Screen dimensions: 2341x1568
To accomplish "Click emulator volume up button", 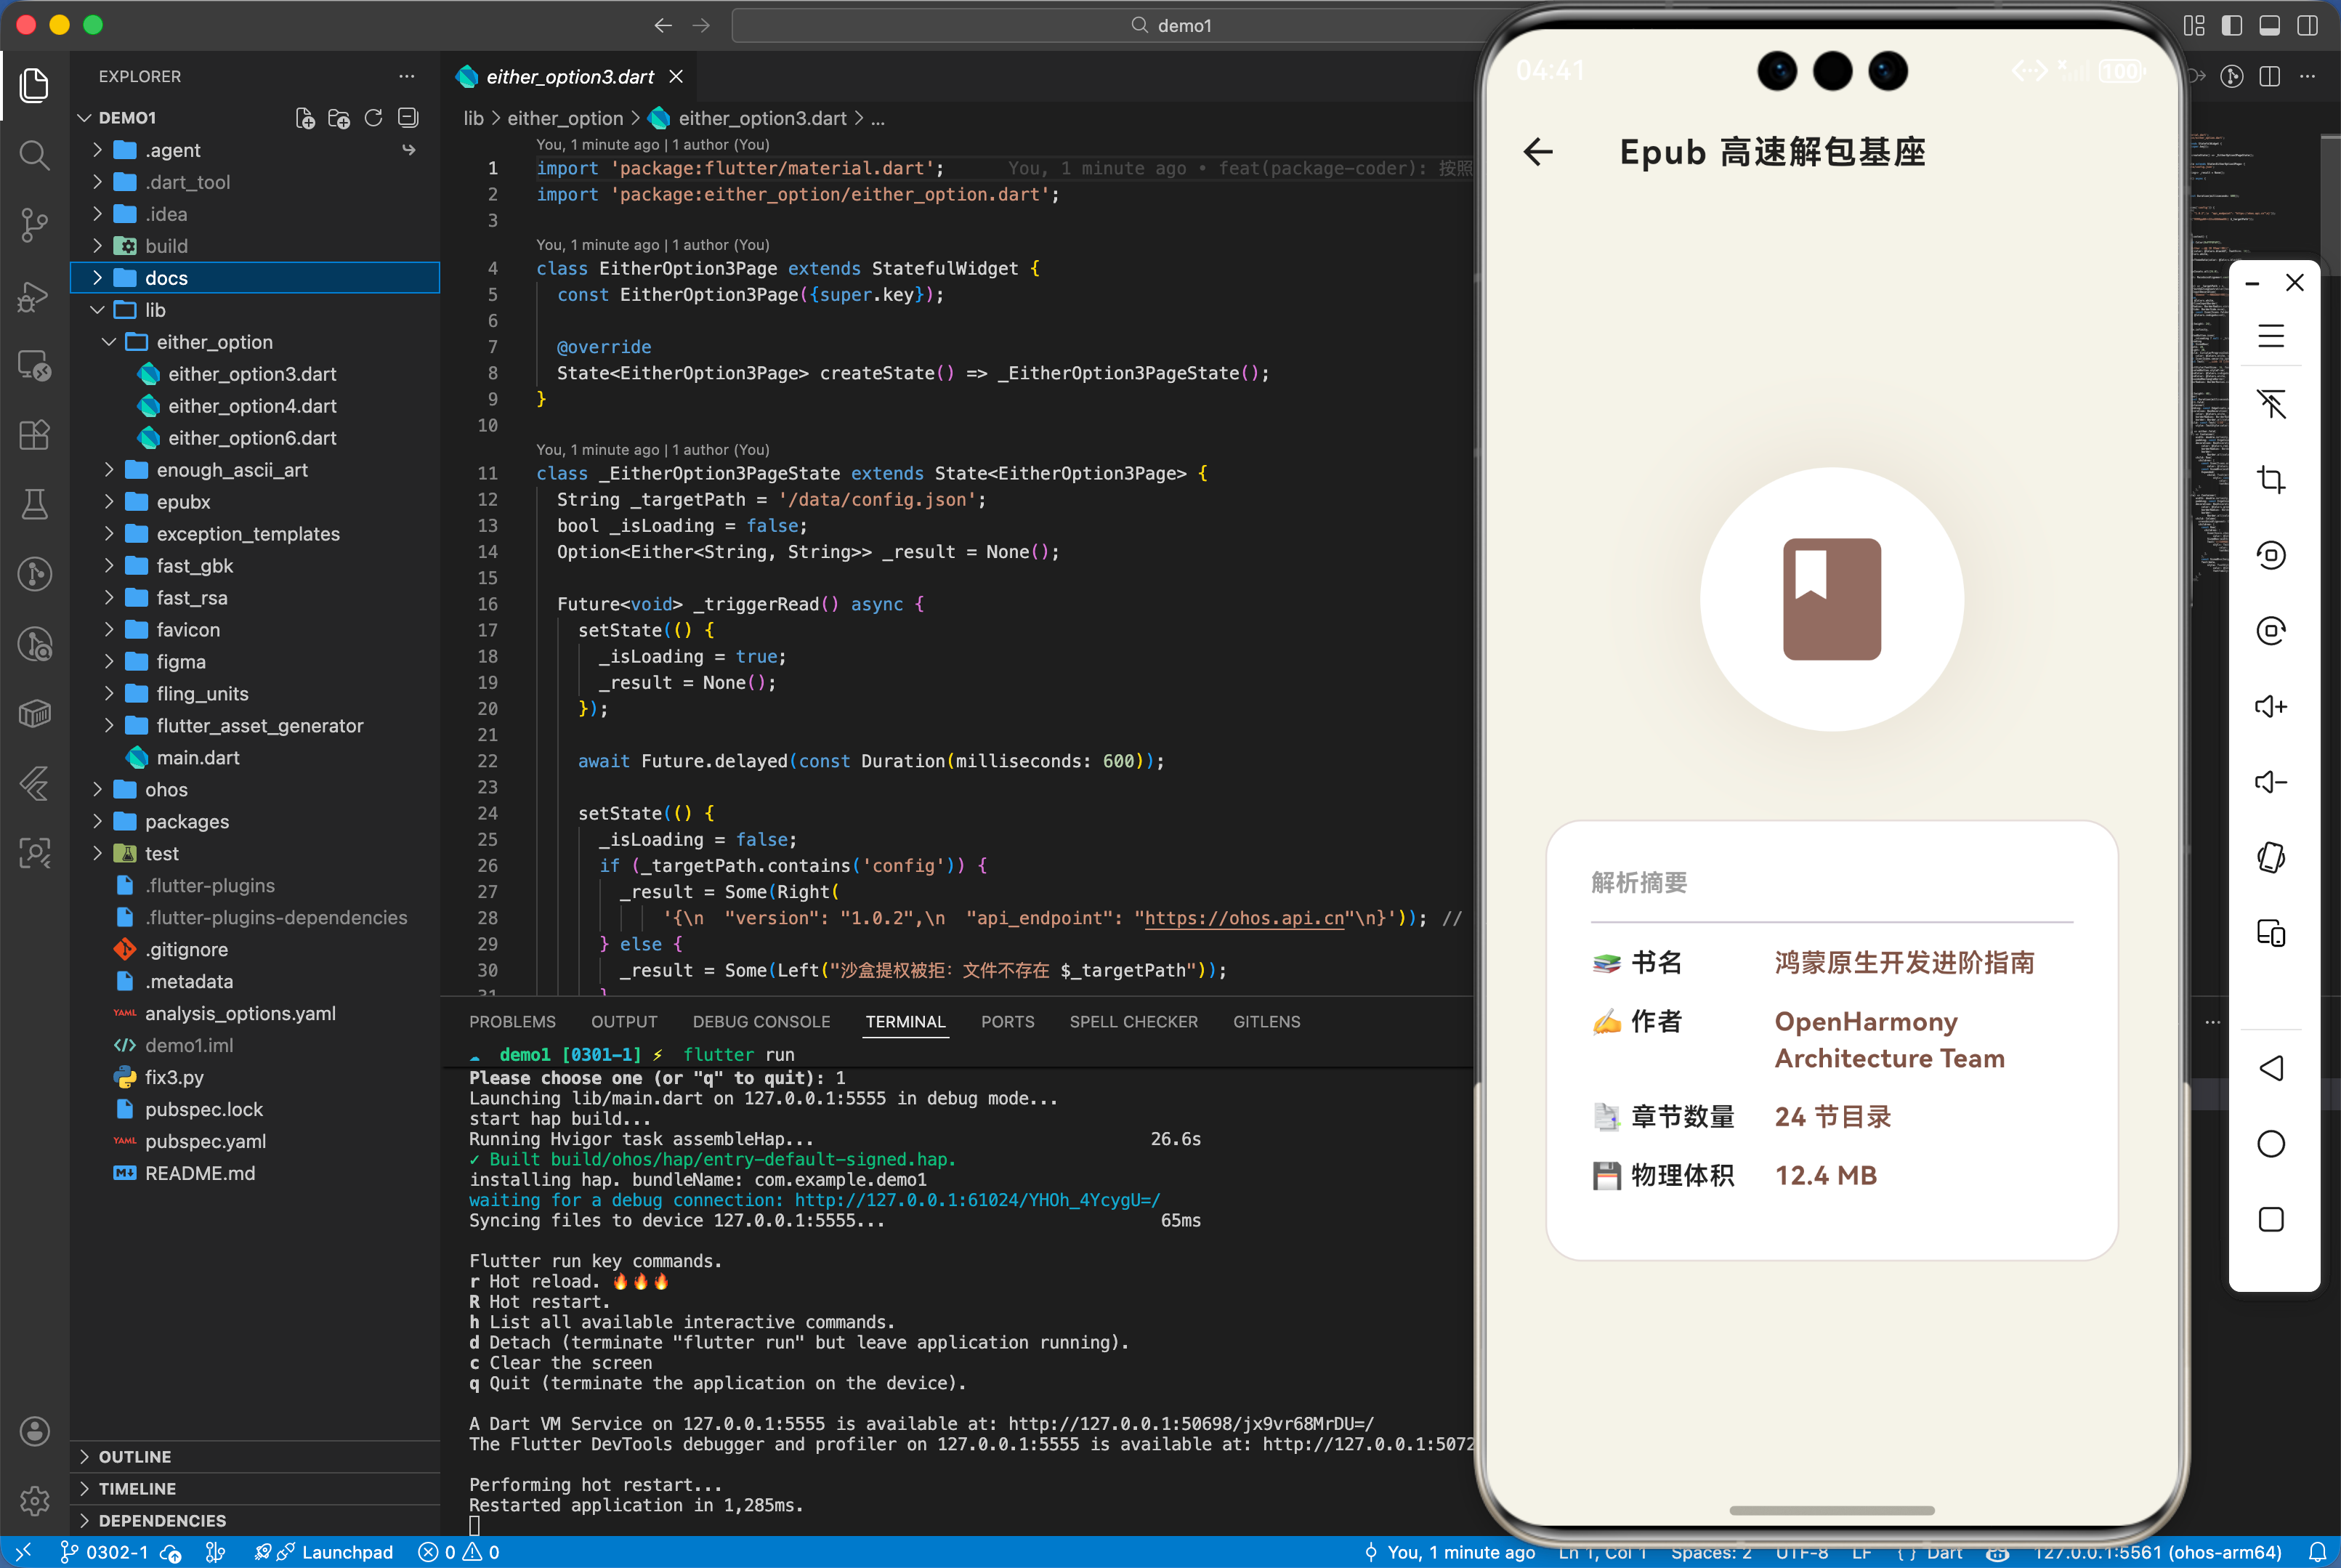I will [2270, 707].
